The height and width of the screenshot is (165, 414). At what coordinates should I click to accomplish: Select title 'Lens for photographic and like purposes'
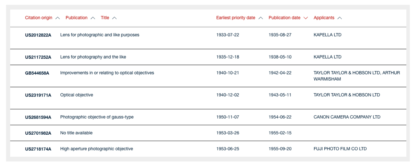click(100, 35)
